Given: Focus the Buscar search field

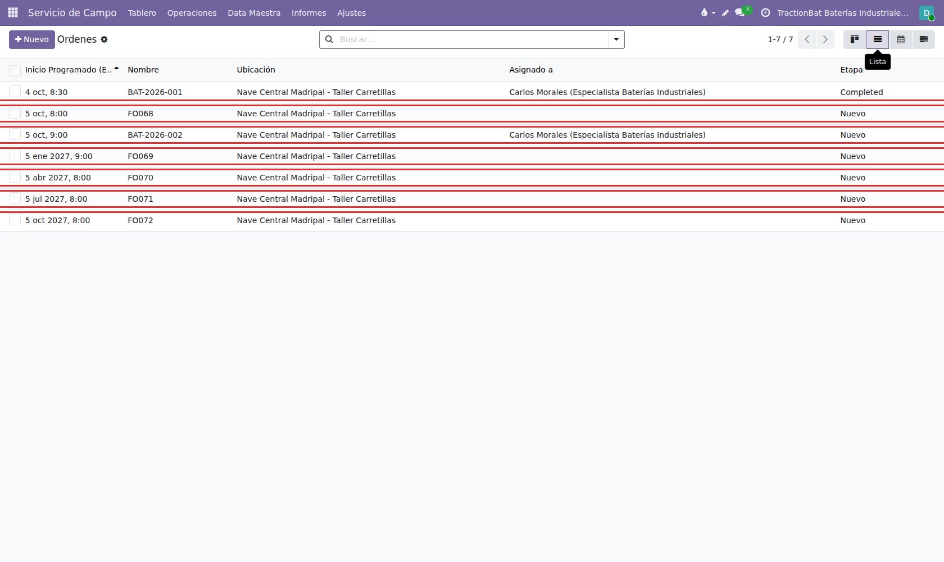Looking at the screenshot, I should tap(472, 39).
